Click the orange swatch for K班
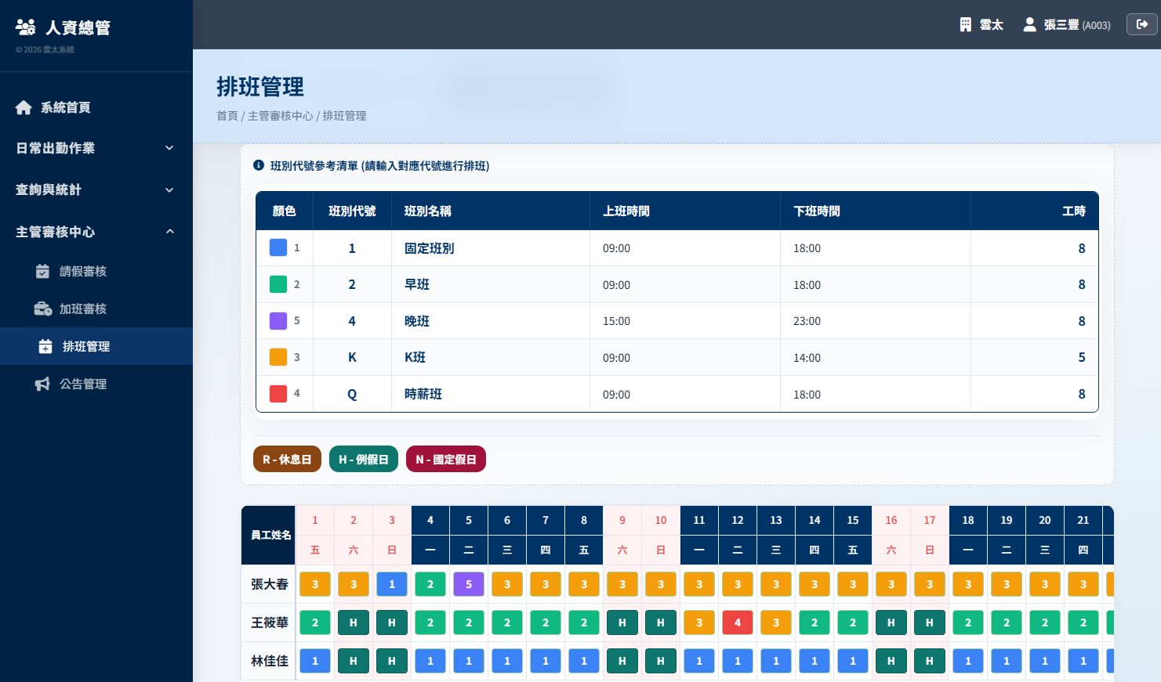The image size is (1161, 682). [x=278, y=357]
